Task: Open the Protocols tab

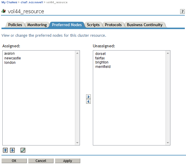Action: 113,25
